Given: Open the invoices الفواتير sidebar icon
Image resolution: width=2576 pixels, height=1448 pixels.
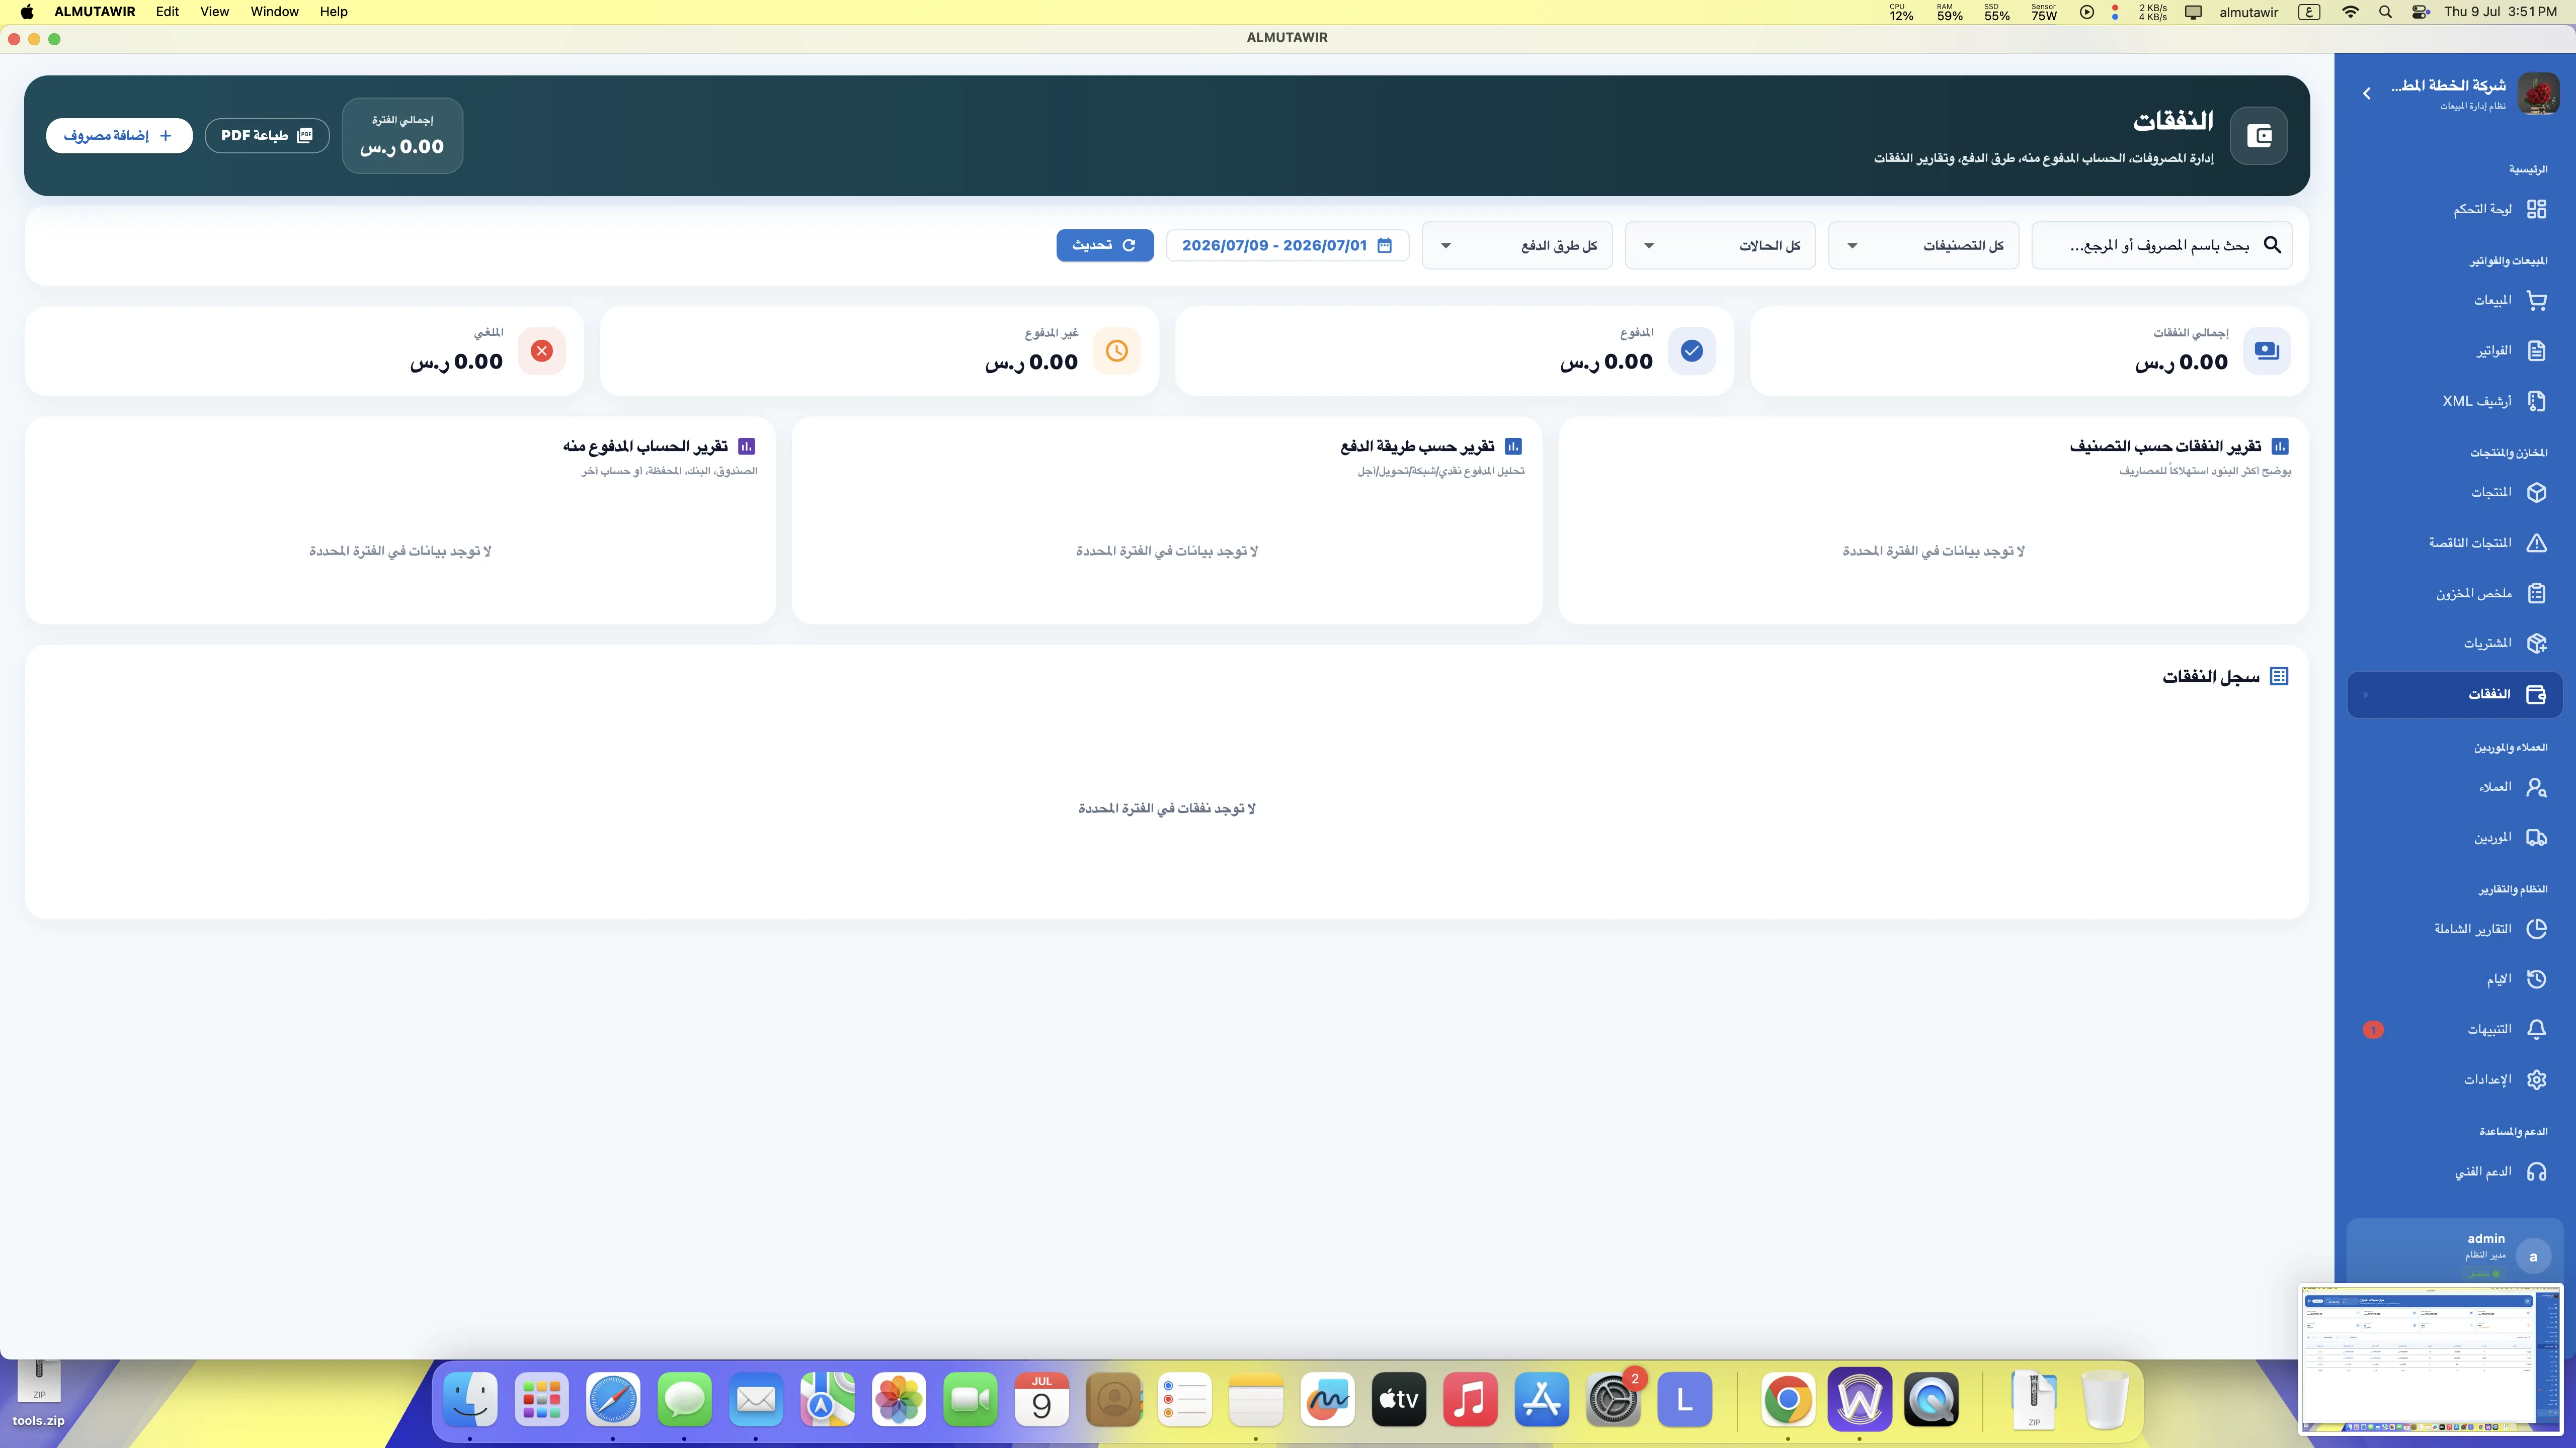Looking at the screenshot, I should pyautogui.click(x=2536, y=351).
